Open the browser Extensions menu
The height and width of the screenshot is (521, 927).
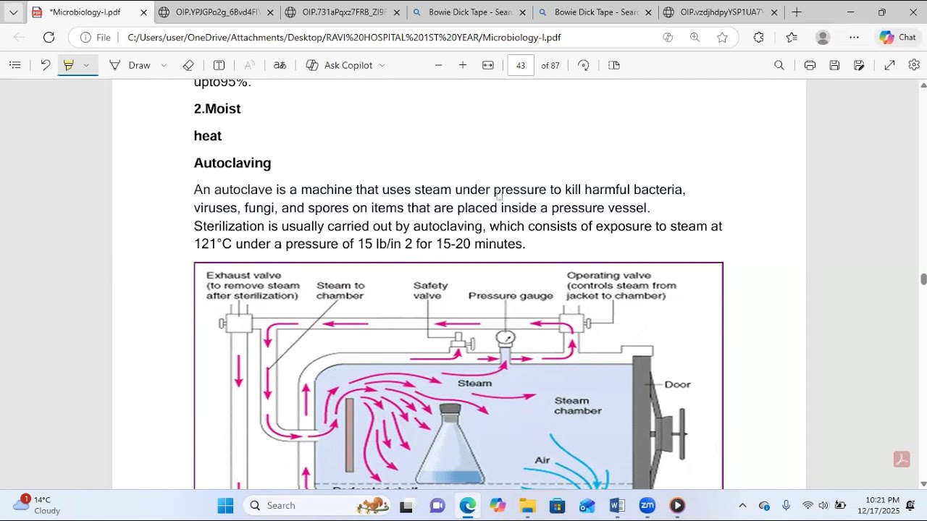(758, 38)
